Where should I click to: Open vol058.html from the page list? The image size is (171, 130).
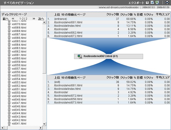pos(19,65)
